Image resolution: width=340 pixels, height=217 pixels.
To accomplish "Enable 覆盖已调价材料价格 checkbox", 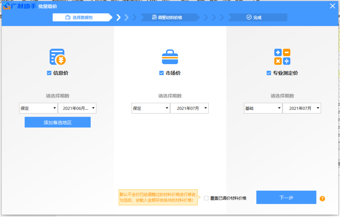I will coord(206,198).
